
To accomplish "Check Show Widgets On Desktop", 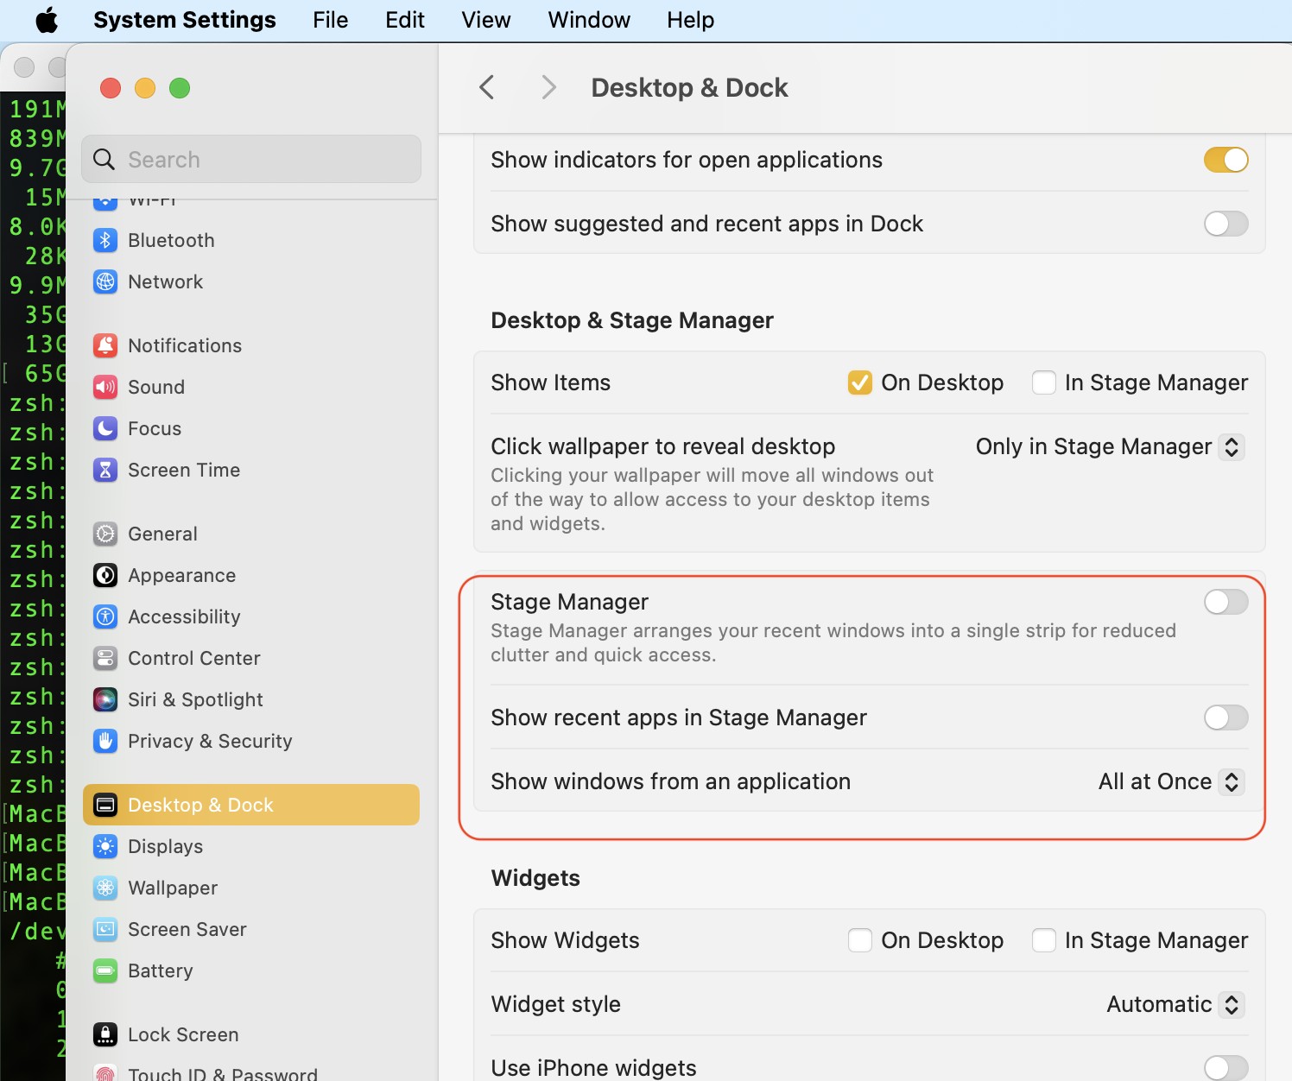I will (860, 940).
